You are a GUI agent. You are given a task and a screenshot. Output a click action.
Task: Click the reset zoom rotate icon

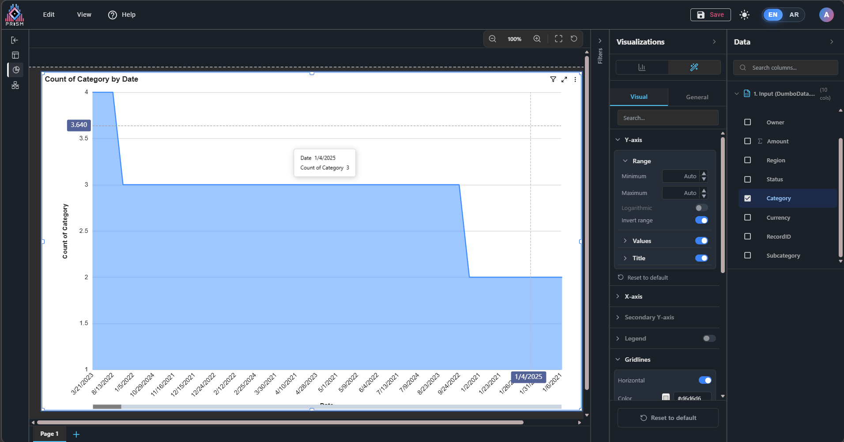[x=574, y=39]
